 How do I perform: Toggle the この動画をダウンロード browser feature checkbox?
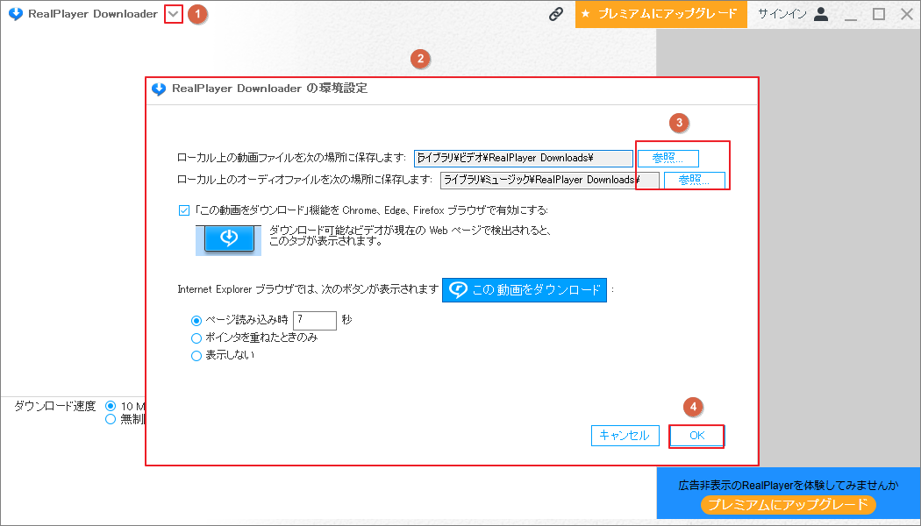[184, 210]
